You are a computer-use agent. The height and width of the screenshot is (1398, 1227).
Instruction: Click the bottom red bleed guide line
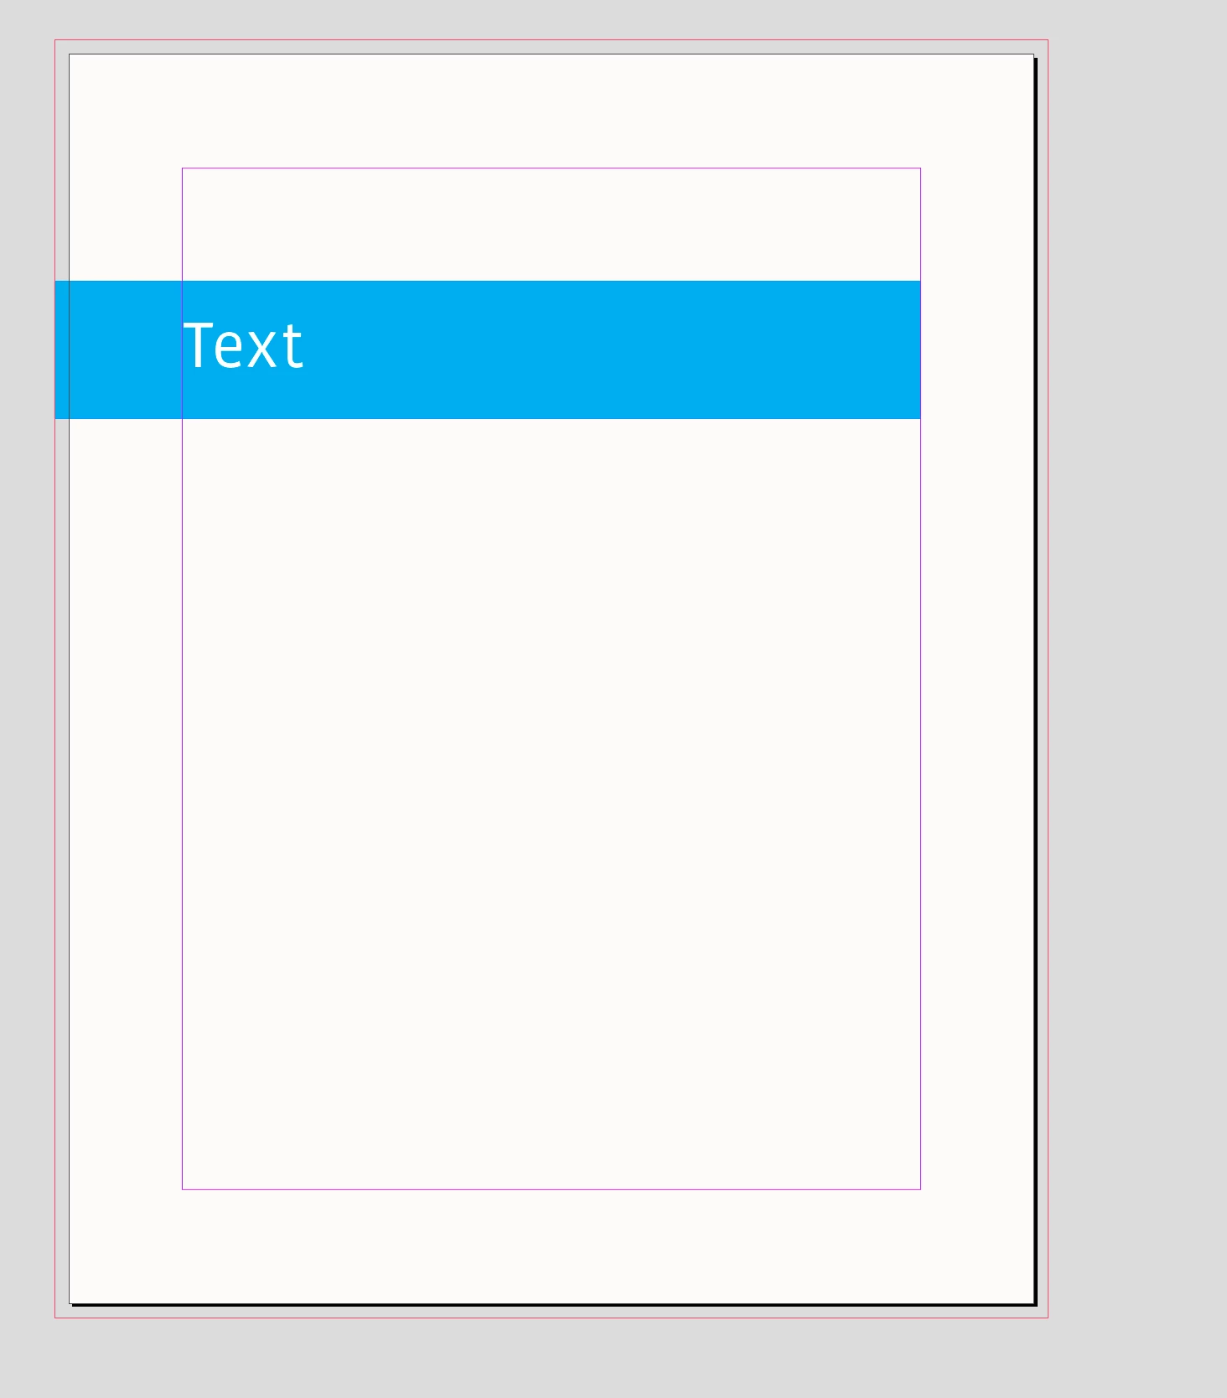pos(551,1318)
